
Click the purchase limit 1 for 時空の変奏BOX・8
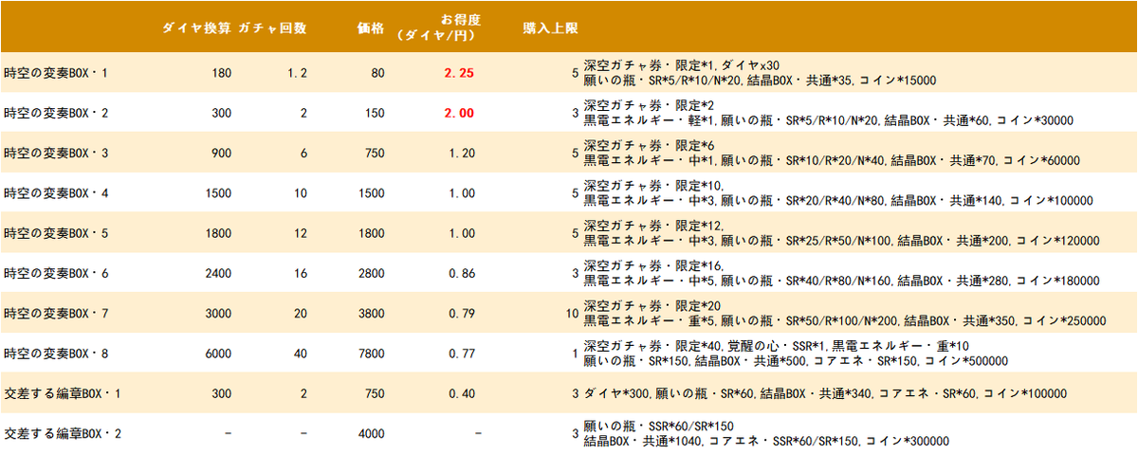coord(575,354)
